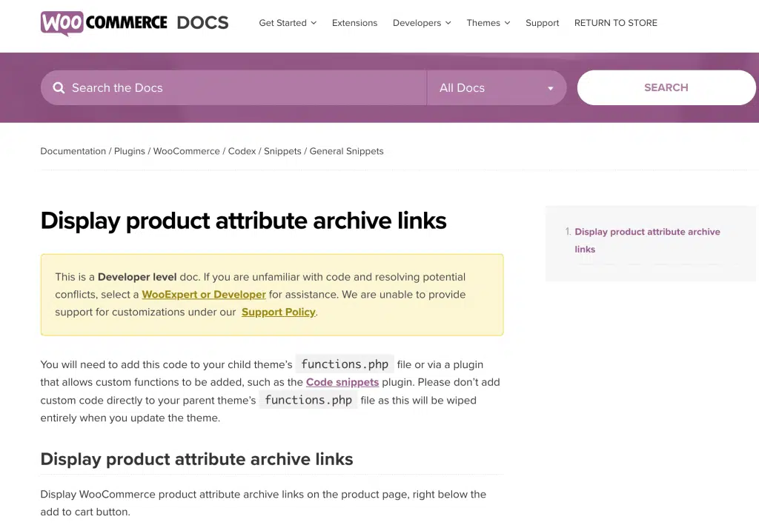Navigate to Documentation breadcrumb
This screenshot has height=528, width=759.
tap(73, 151)
